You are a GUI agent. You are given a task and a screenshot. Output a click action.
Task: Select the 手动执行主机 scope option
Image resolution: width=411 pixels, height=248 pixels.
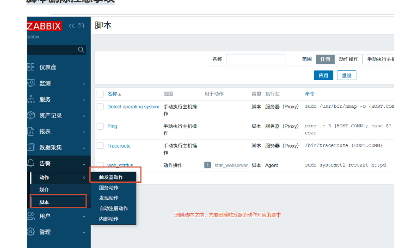[x=379, y=59]
